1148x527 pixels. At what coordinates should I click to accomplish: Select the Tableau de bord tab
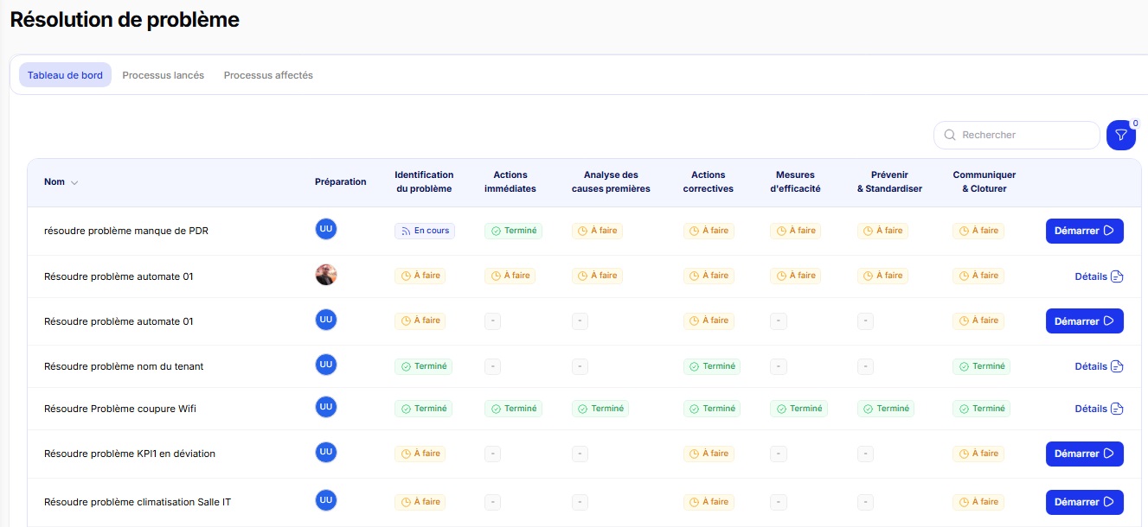pyautogui.click(x=65, y=74)
